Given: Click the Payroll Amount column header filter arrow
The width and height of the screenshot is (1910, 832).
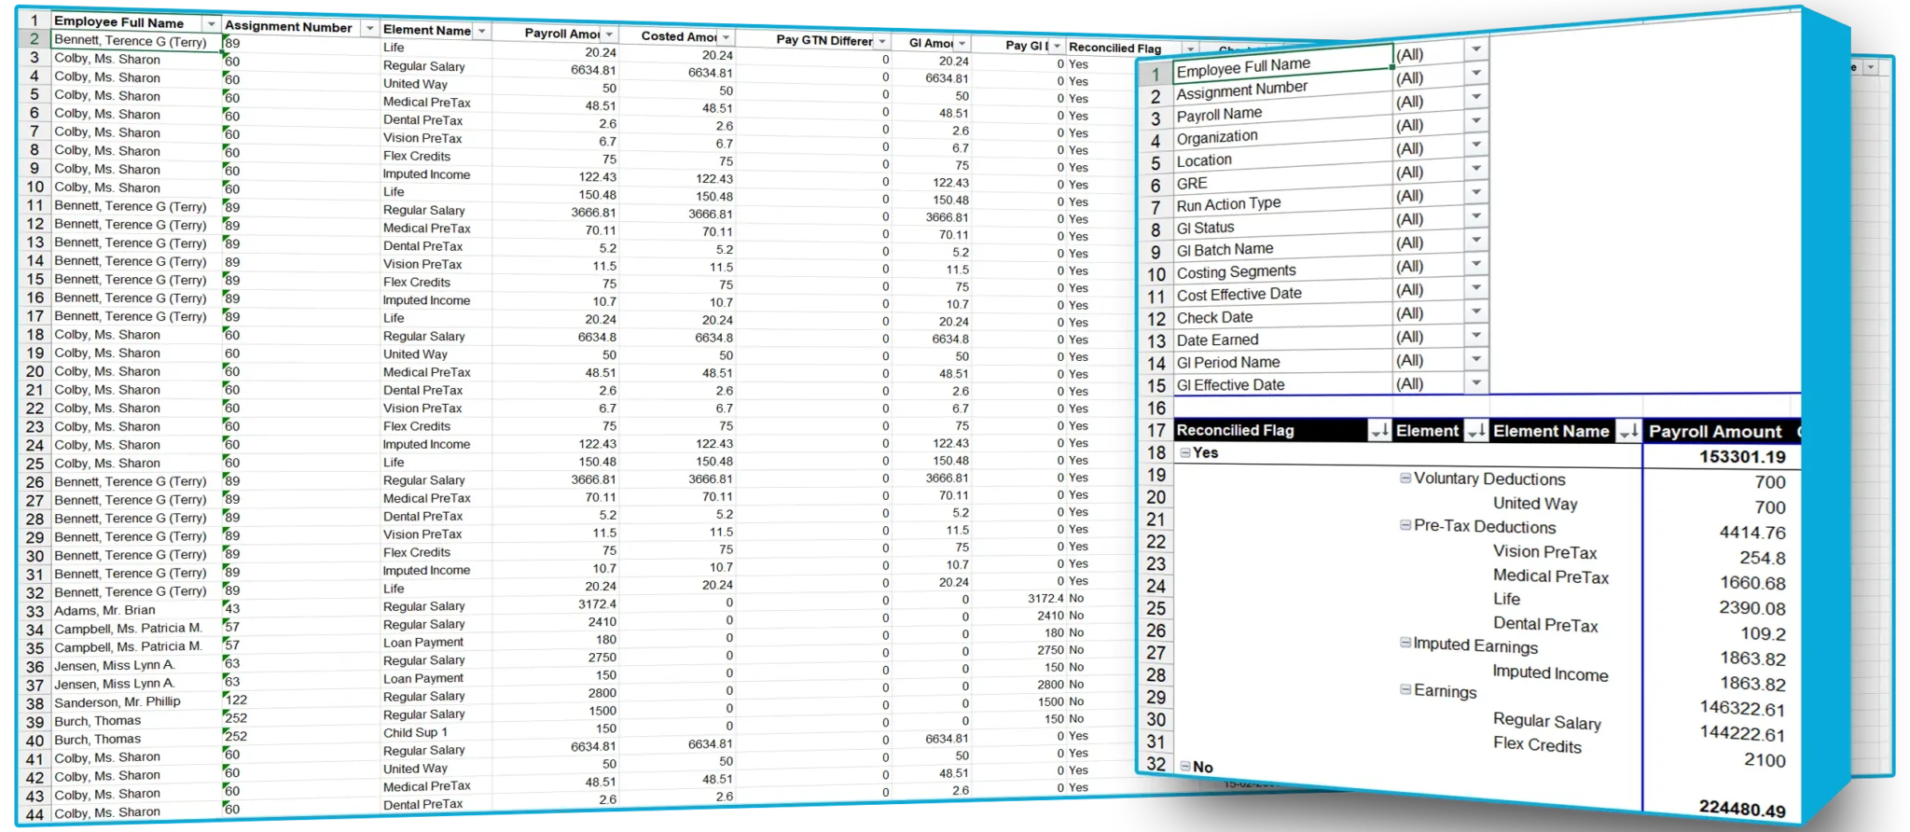Looking at the screenshot, I should 609,35.
